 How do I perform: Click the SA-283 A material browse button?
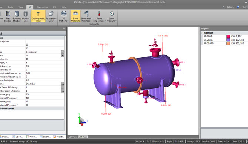pos(63,84)
